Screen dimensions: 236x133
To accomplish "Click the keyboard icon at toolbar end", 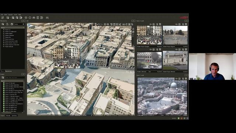I will pyautogui.click(x=47, y=18).
